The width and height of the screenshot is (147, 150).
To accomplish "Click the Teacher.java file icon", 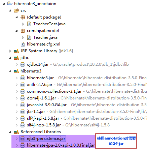I will pyautogui.click(x=29, y=37).
